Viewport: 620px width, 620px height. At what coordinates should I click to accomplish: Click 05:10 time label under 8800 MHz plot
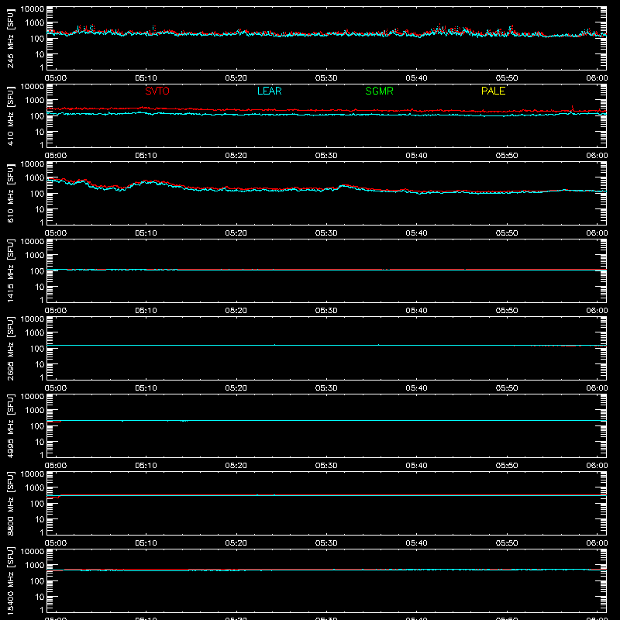(x=146, y=543)
